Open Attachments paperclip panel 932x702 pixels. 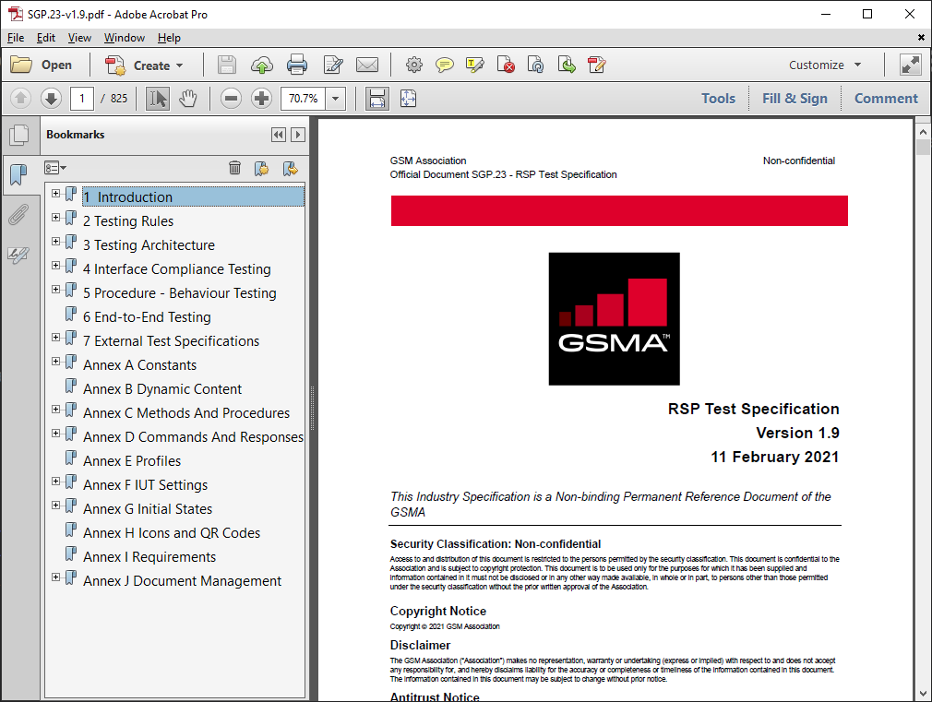(19, 215)
